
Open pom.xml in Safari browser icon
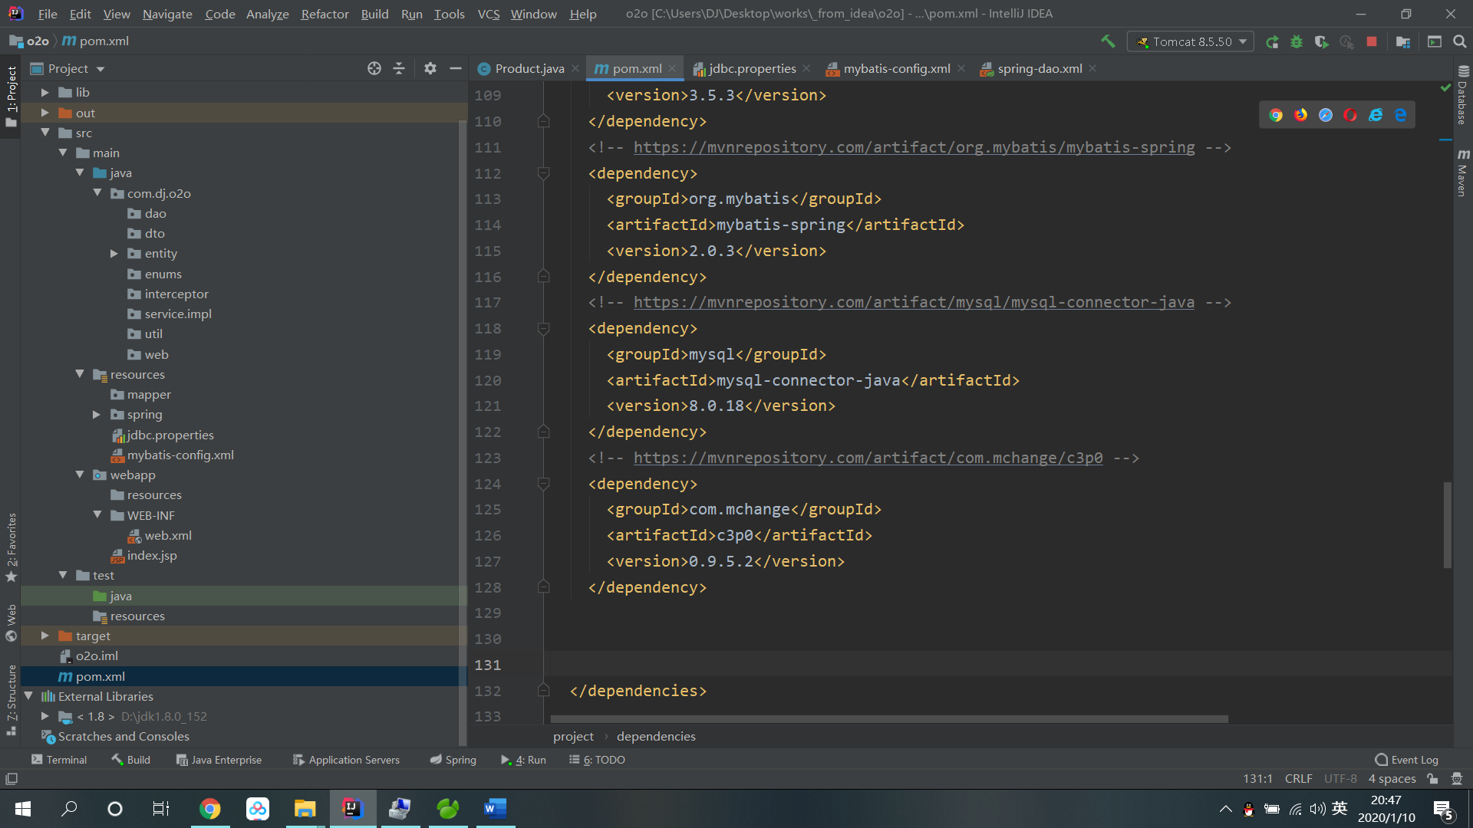pos(1326,115)
